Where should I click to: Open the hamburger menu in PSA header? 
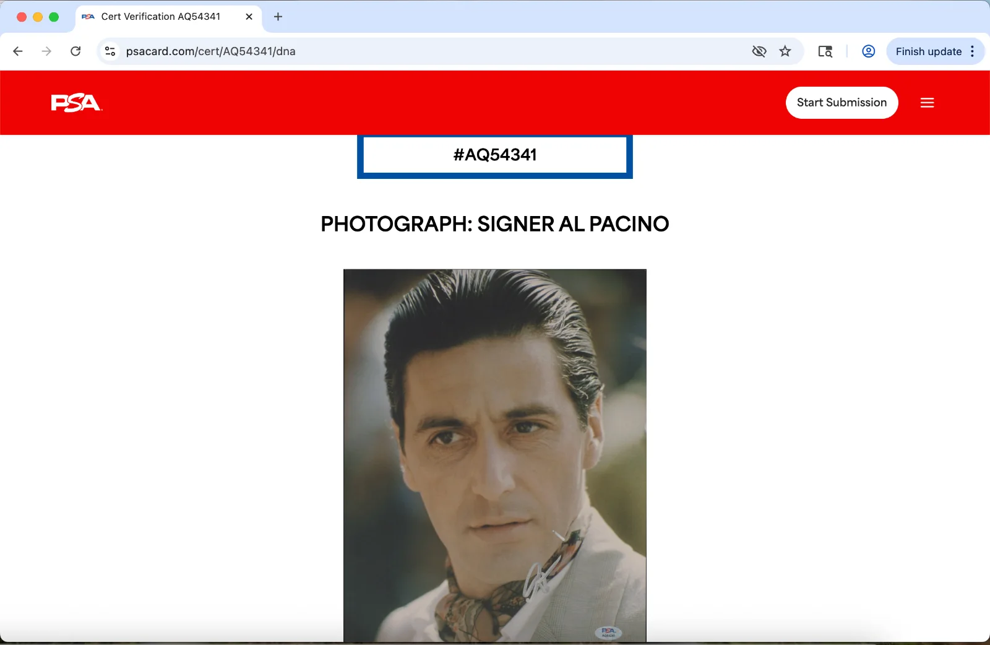pos(927,103)
